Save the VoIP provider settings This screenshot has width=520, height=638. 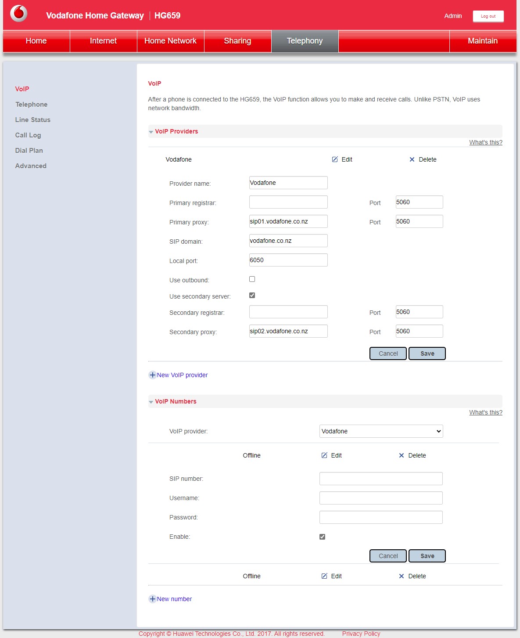coord(427,353)
